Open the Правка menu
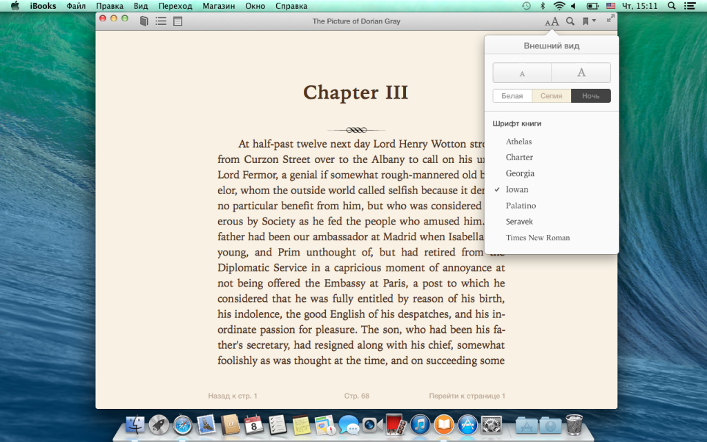Image resolution: width=707 pixels, height=442 pixels. 110,6
